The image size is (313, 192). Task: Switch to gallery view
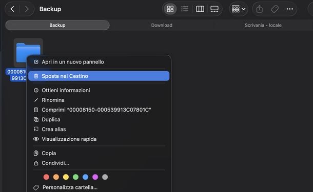coord(214,9)
